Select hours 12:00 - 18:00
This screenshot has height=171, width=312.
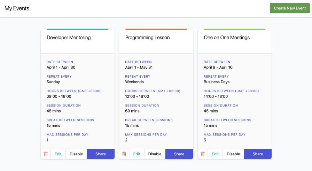pyautogui.click(x=137, y=96)
